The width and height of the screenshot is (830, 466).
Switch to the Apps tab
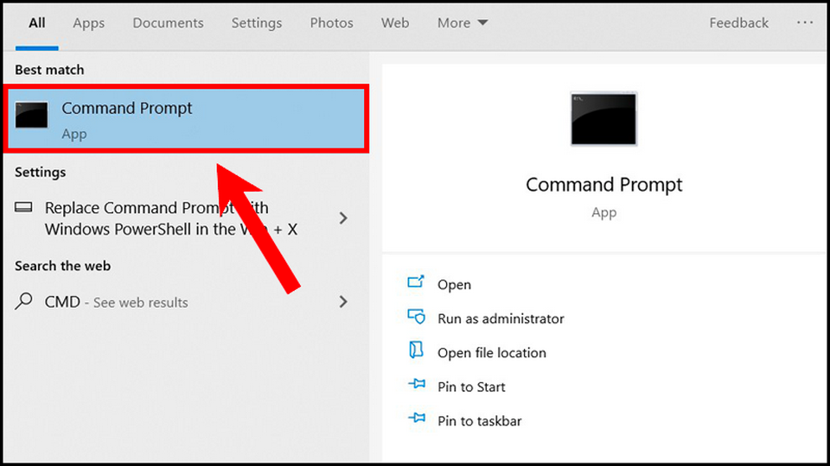[88, 23]
